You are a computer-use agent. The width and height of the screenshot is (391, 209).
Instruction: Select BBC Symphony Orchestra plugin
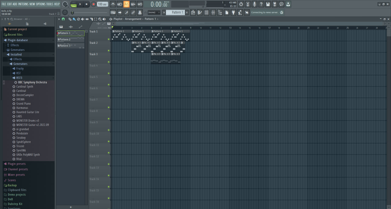[32, 82]
